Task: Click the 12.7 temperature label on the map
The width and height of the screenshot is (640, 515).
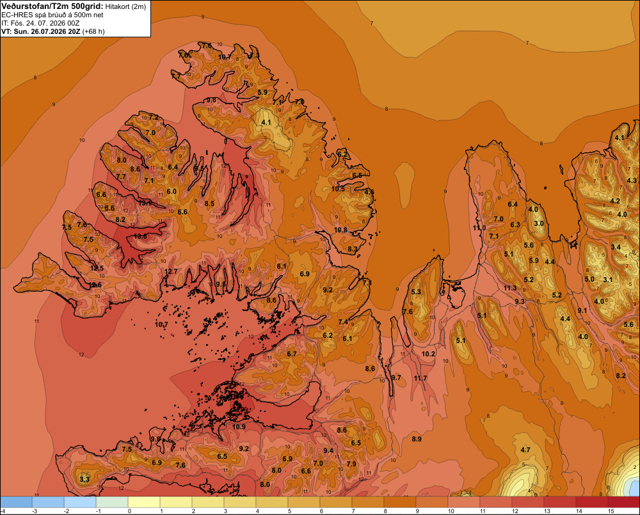Action: [x=171, y=271]
